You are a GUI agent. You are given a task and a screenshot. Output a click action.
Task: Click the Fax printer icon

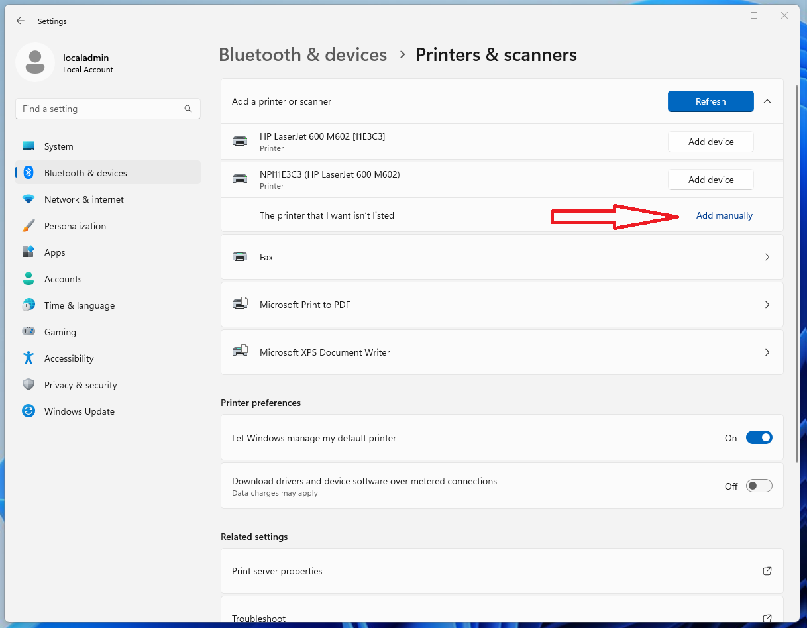click(x=240, y=256)
